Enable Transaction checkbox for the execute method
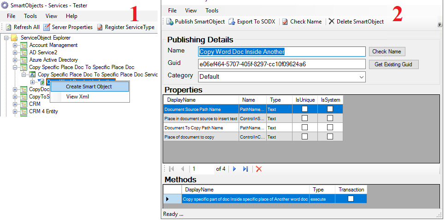This screenshot has height=220, width=445. (351, 199)
